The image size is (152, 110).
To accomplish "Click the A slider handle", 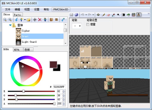I will 54,104.
